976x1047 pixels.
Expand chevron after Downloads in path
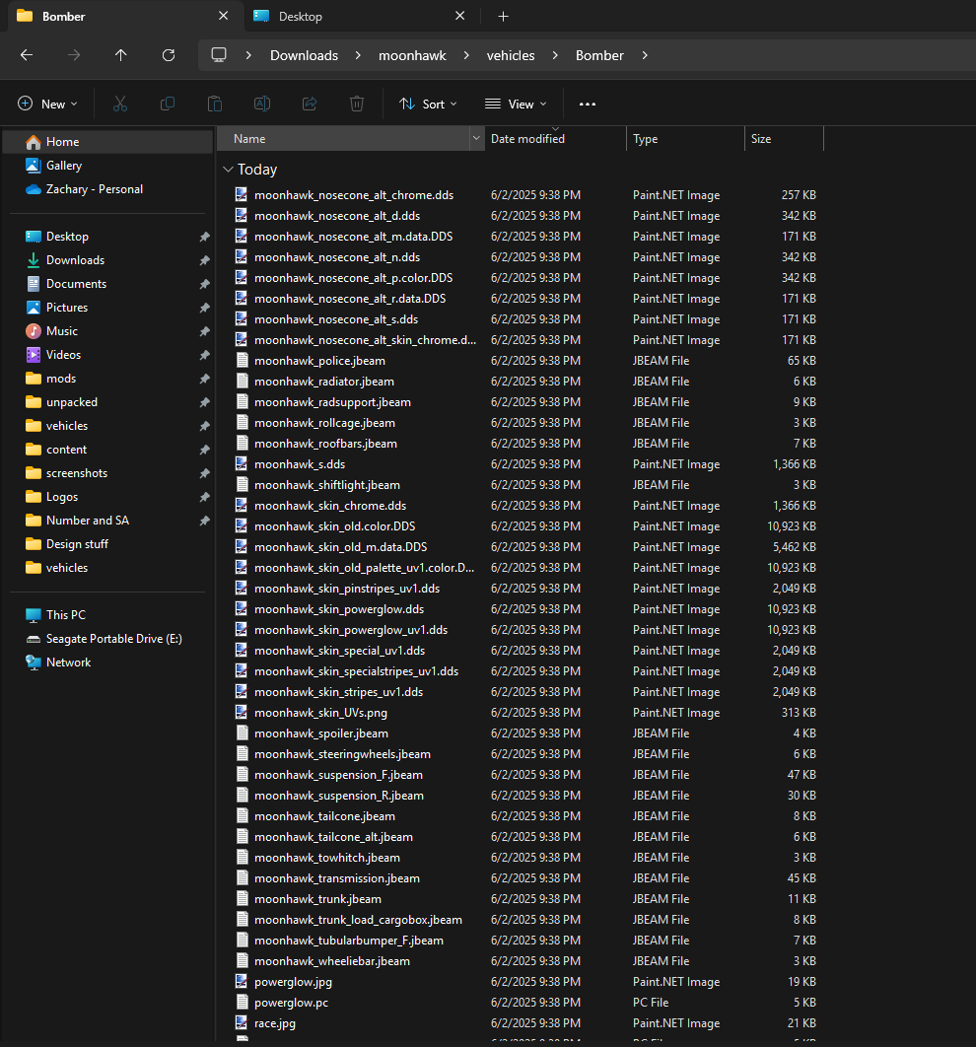tap(358, 55)
